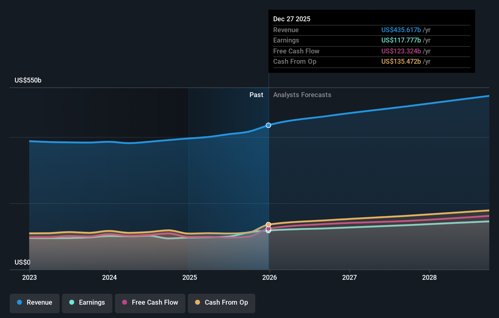Screen dimensions: 499x318
Task: Click the US$435.617b Revenue value in tooltip
Action: pos(401,30)
